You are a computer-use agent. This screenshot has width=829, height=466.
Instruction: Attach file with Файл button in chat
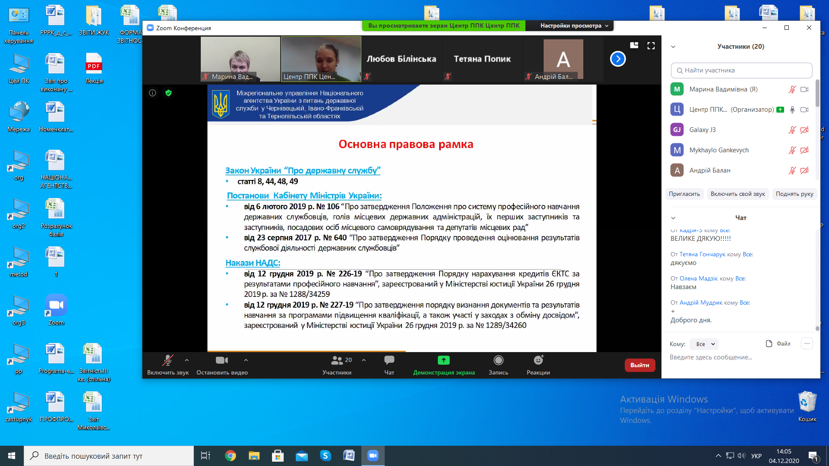tap(778, 343)
